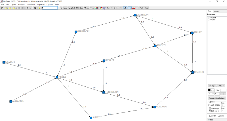The height and width of the screenshot is (121, 227).
Task: Uncheck the PADGM relation checkbox
Action: pyautogui.click(x=209, y=18)
